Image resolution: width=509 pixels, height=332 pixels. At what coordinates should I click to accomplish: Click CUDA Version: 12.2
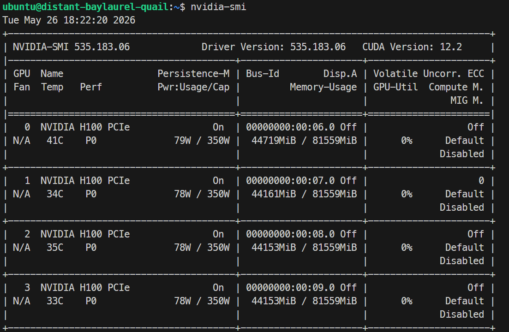[412, 47]
